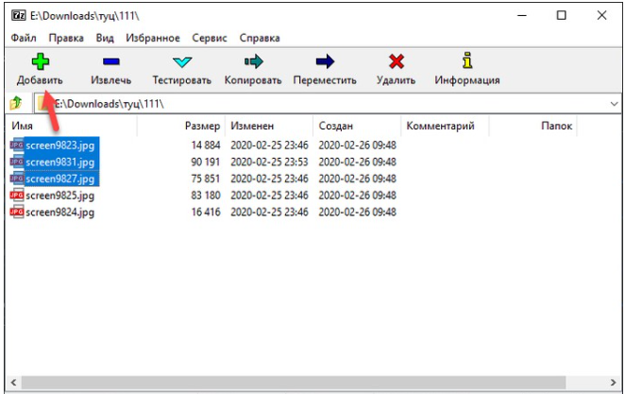Open the Файл menu

(25, 38)
